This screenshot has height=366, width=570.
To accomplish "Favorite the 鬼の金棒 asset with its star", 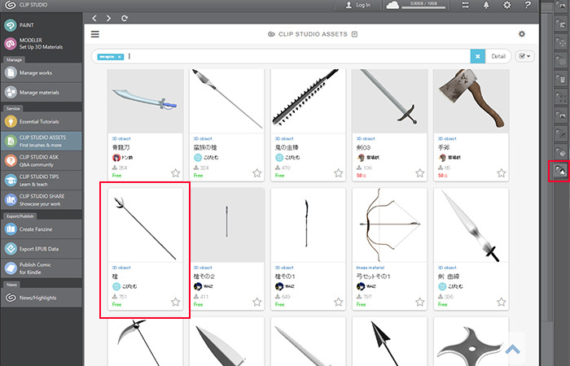I will [x=339, y=172].
